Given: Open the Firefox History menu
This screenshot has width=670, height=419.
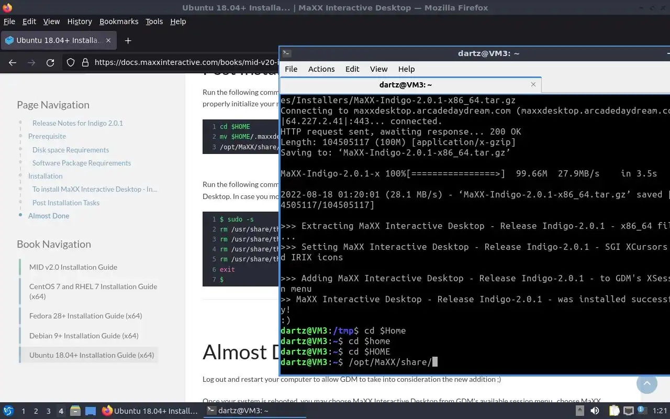Looking at the screenshot, I should [80, 21].
